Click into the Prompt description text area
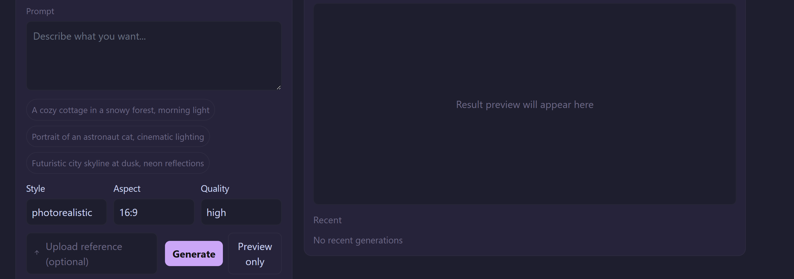The image size is (794, 279). pyautogui.click(x=154, y=55)
